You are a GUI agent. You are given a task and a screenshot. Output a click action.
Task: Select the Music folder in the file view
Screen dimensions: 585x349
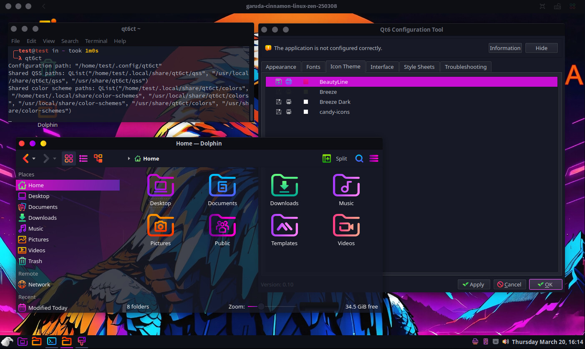(x=346, y=190)
